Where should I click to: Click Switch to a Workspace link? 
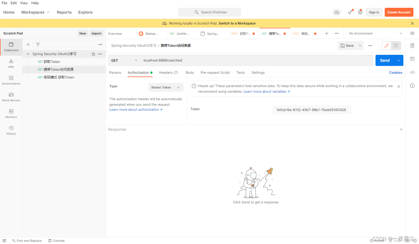(x=237, y=23)
